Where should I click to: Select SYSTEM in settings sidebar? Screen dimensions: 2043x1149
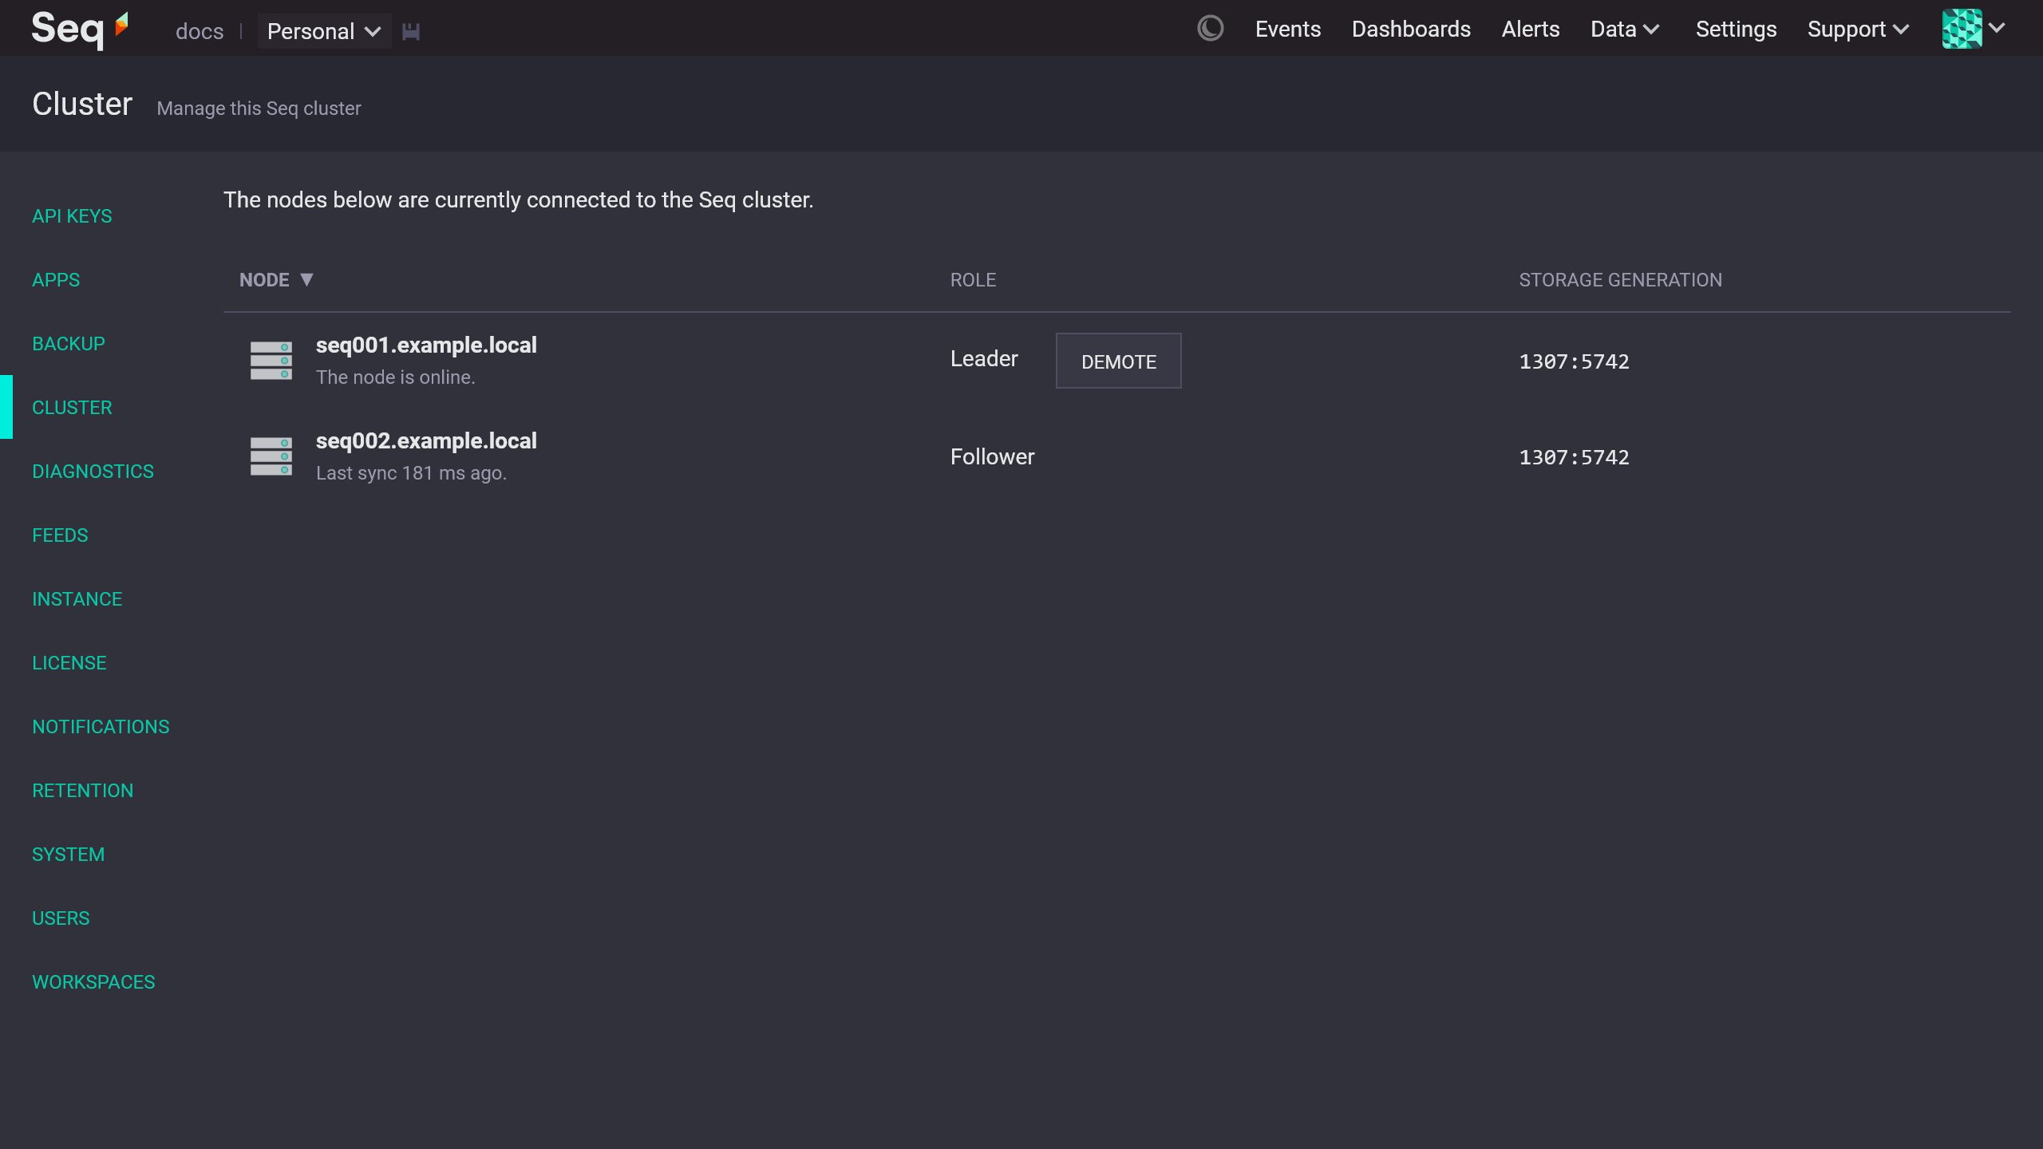pos(69,855)
